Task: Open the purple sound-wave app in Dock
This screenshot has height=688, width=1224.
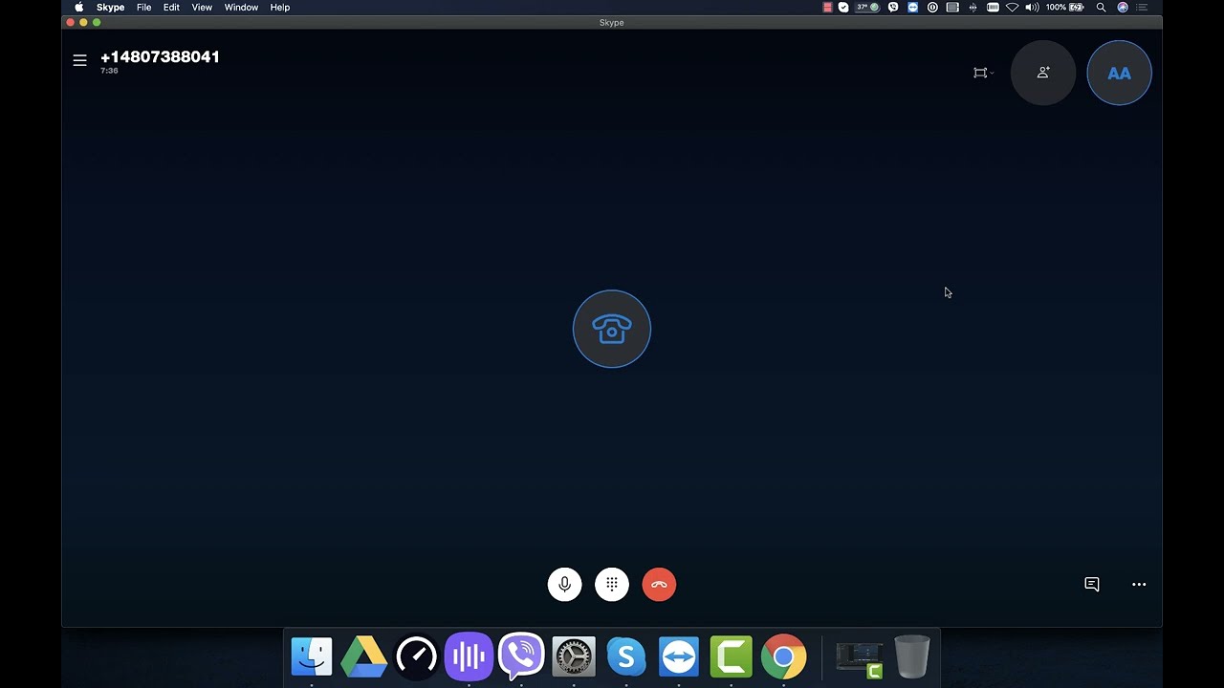Action: point(469,656)
